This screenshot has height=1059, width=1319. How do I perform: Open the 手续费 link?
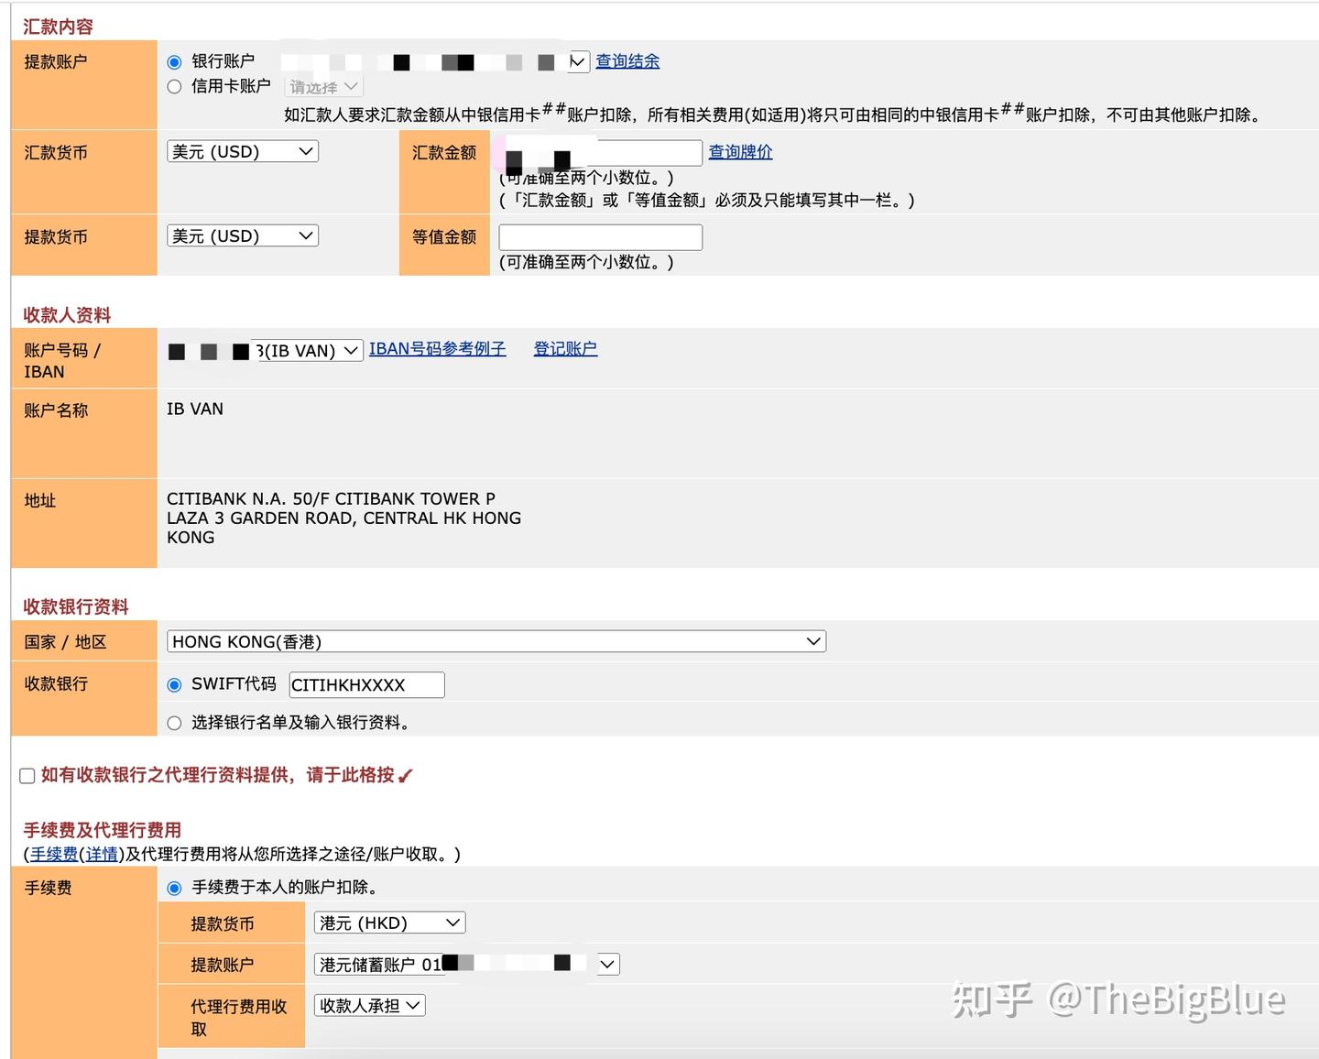(x=54, y=854)
